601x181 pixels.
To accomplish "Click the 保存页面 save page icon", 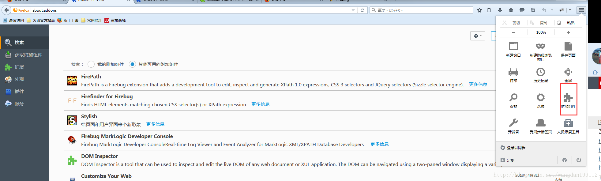I will pyautogui.click(x=568, y=46).
